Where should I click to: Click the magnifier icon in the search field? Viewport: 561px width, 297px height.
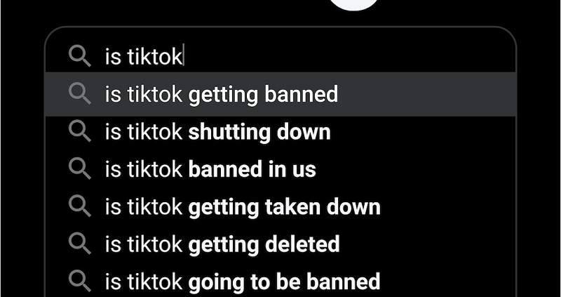(80, 56)
